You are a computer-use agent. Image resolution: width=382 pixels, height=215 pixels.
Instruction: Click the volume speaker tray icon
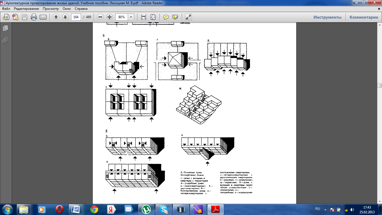click(x=352, y=209)
